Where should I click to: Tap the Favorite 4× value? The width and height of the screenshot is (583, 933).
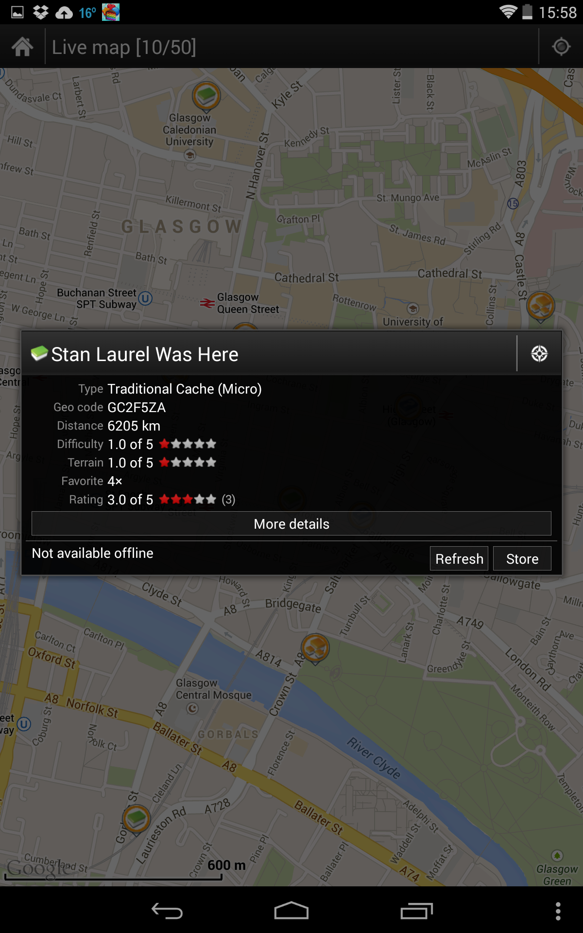pos(115,481)
